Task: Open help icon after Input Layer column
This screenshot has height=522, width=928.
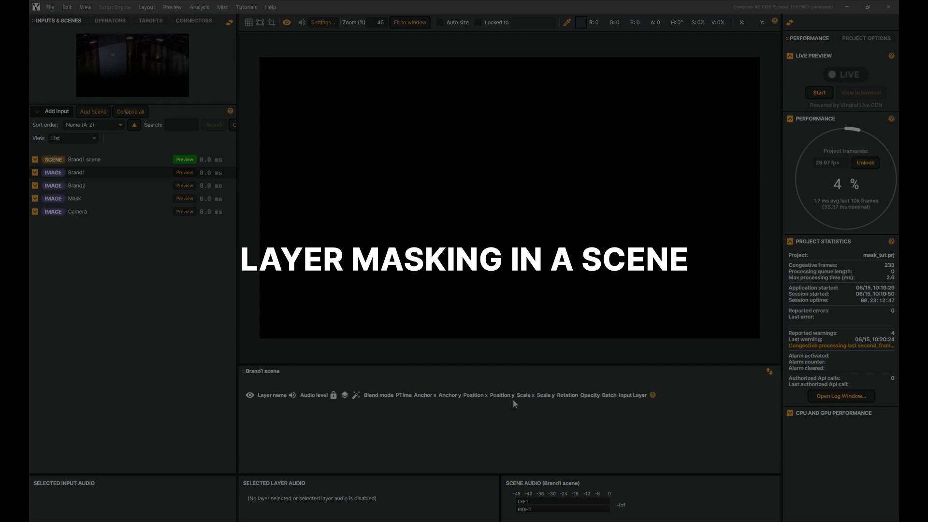Action: click(x=652, y=395)
